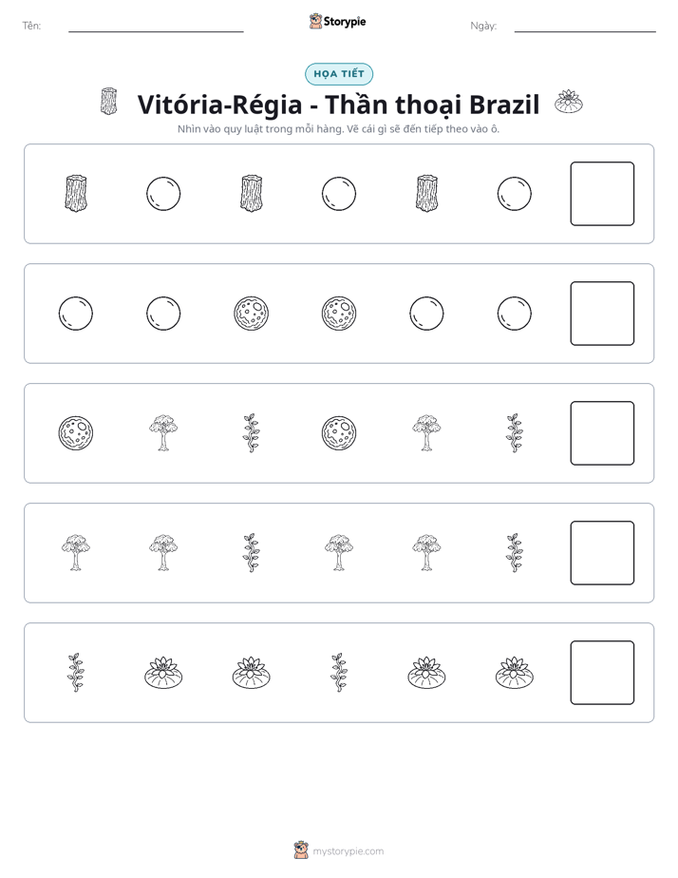
Task: Click the first water lily in row five
Action: point(163,673)
